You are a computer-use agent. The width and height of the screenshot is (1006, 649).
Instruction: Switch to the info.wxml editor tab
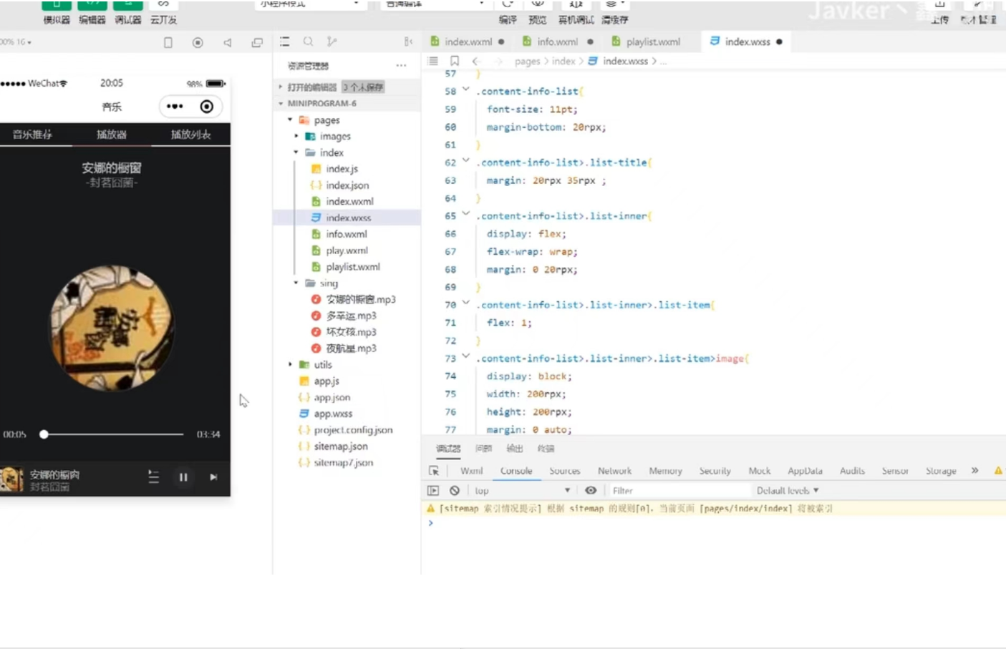(558, 42)
